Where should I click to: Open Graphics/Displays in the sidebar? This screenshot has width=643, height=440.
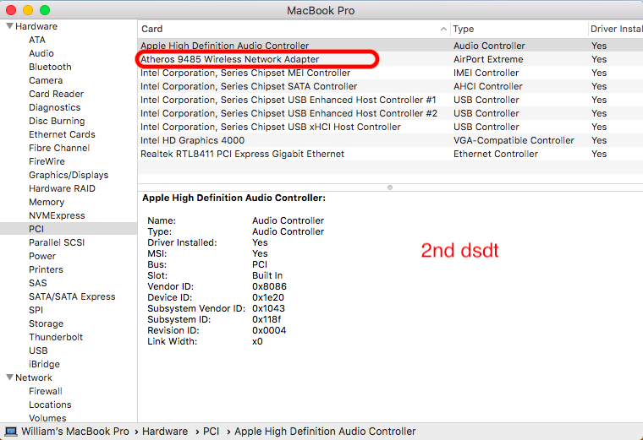[x=69, y=175]
